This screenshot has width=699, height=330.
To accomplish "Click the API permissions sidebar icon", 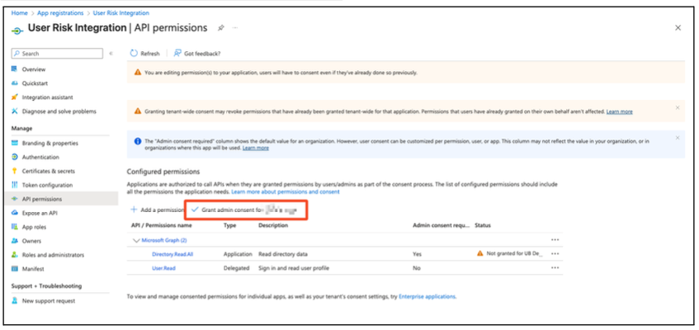I will (14, 199).
